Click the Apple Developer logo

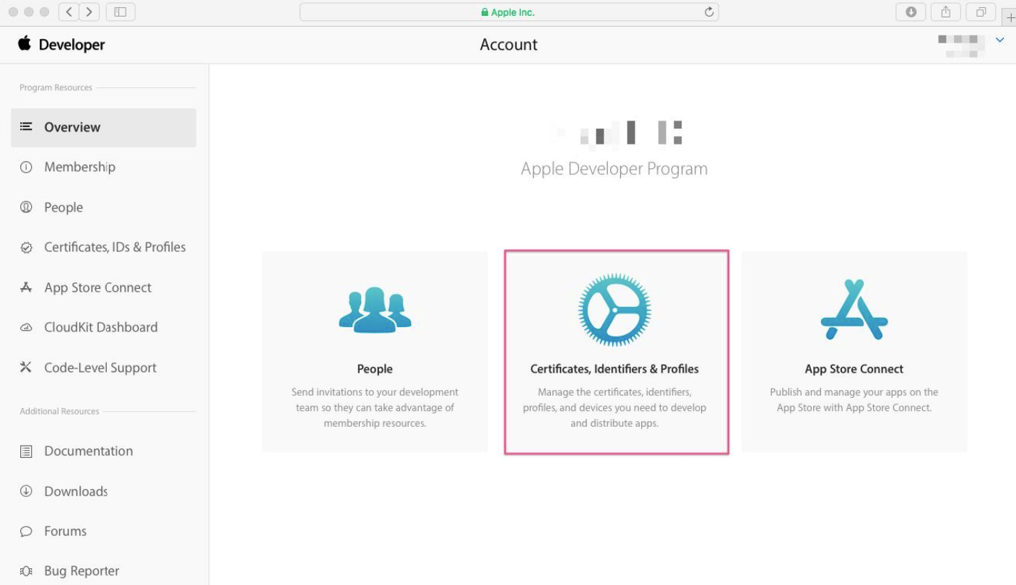click(x=62, y=44)
